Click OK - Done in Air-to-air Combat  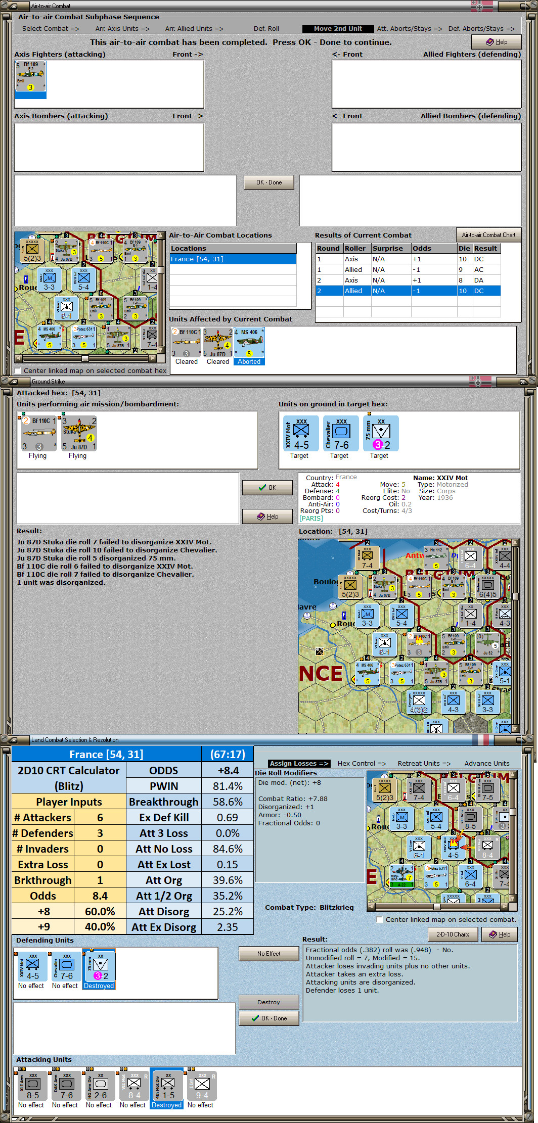(x=269, y=182)
